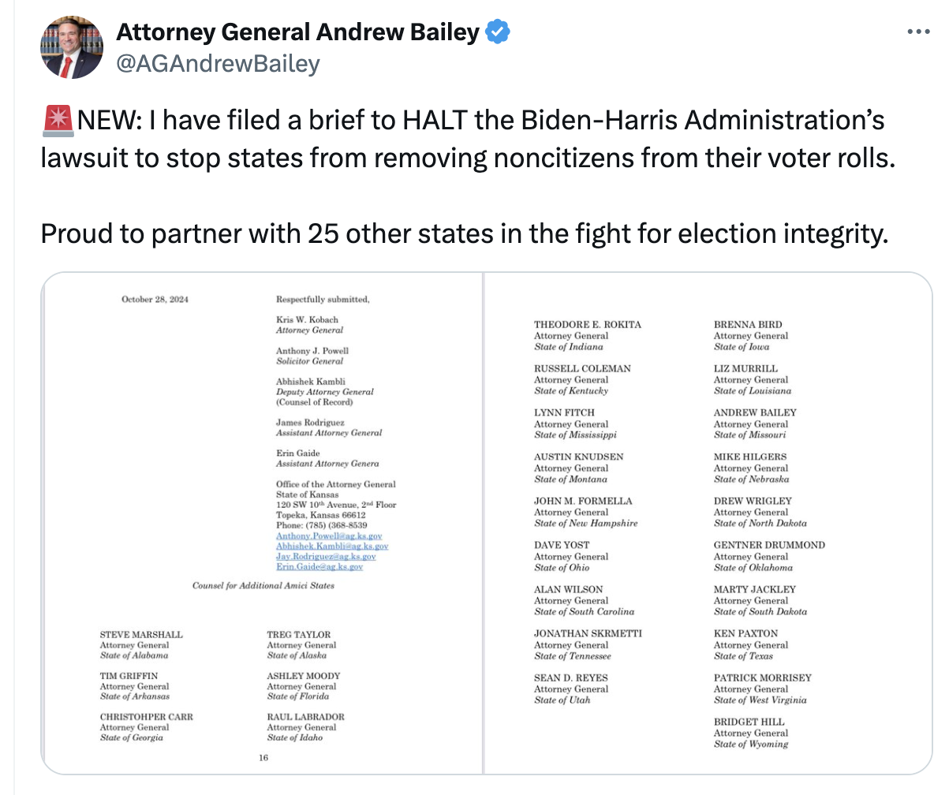934x795 pixels.
Task: Open the @AGAndrewBailey handle link
Action: [218, 63]
